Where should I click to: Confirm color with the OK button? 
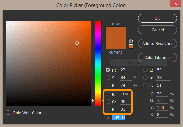[157, 18]
